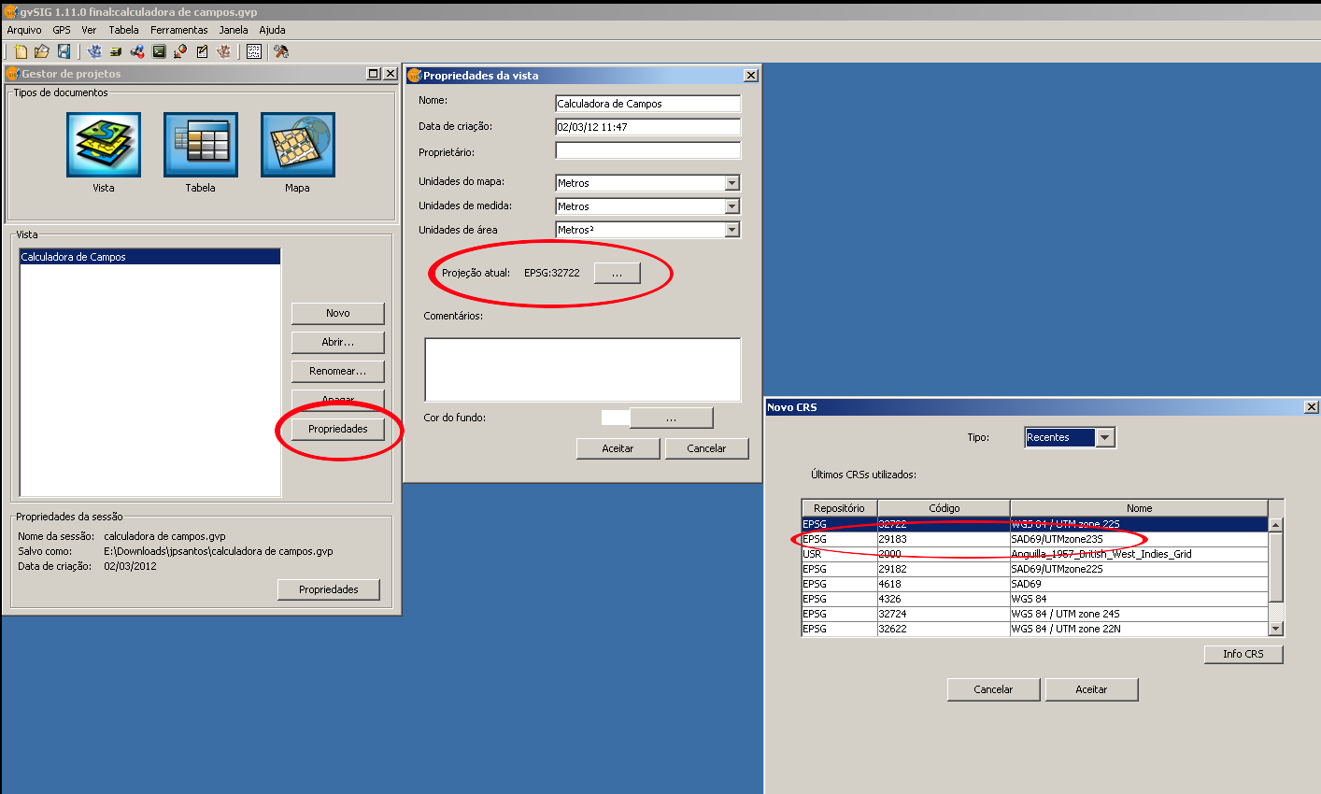Open preferences via hammer and wrench icon
Viewport: 1321px width, 794px height.
click(x=280, y=51)
